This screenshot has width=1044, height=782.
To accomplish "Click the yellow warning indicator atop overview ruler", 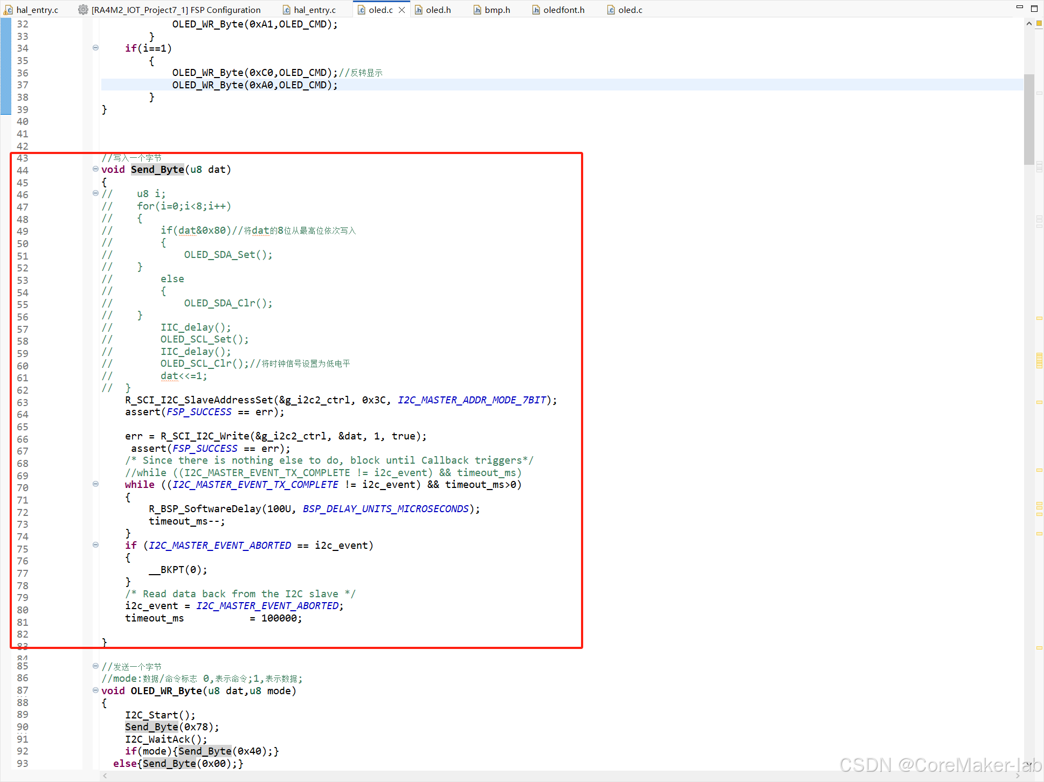I will click(x=1039, y=23).
